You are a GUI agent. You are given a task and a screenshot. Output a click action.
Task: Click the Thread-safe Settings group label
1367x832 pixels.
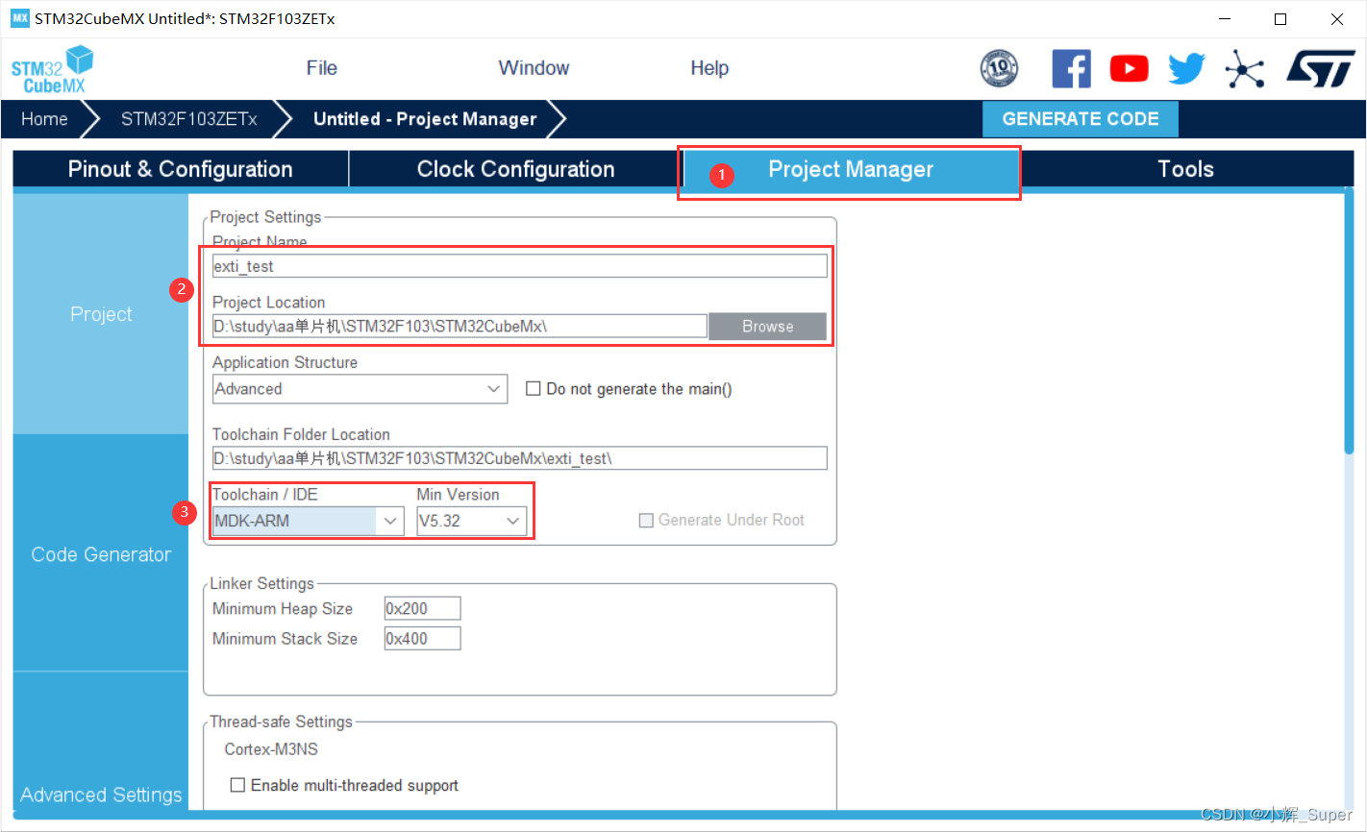click(x=281, y=722)
